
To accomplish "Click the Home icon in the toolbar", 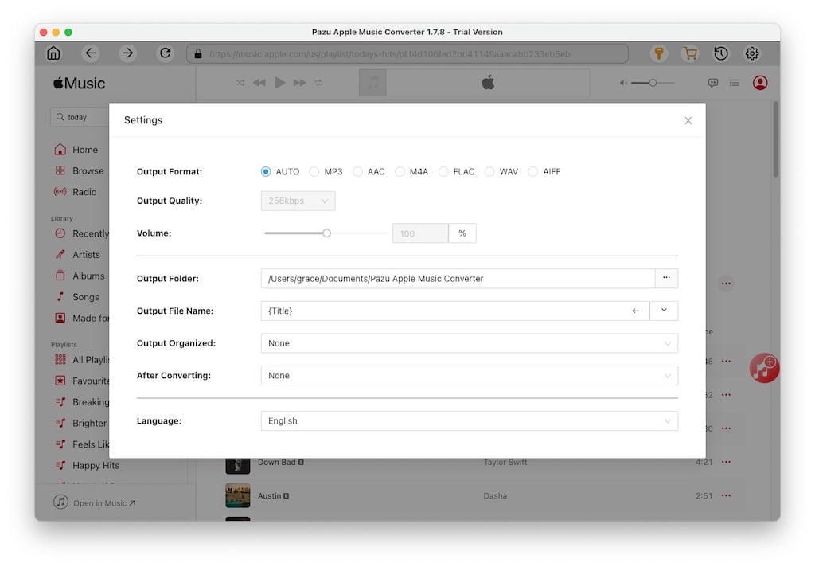I will click(53, 53).
